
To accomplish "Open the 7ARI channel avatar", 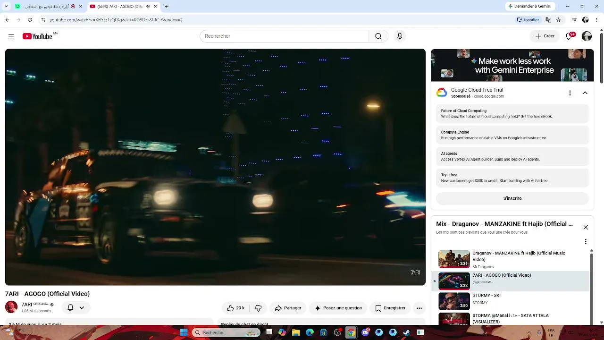I will [x=11, y=307].
